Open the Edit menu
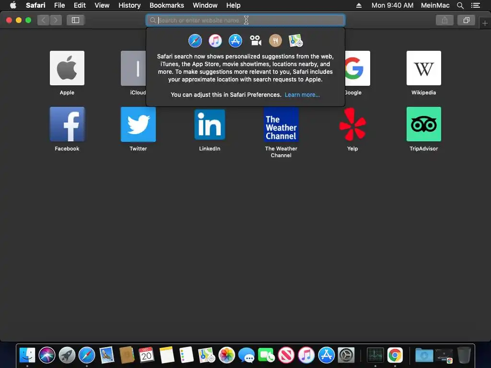The height and width of the screenshot is (368, 491). tap(80, 5)
